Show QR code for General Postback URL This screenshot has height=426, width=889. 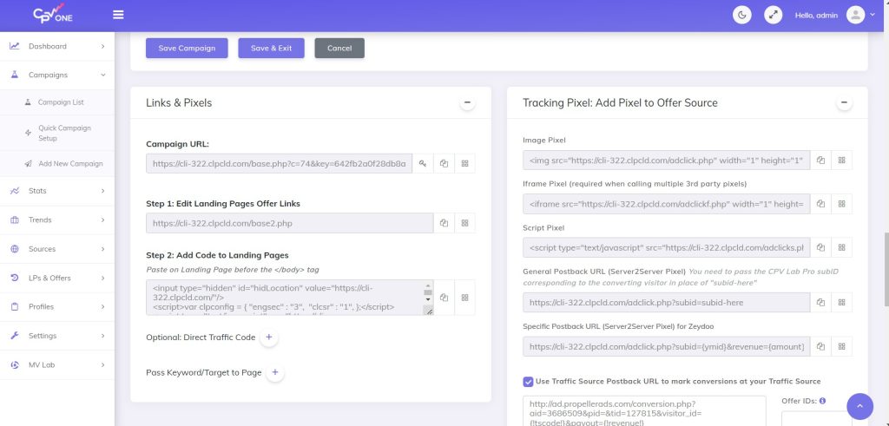click(x=841, y=303)
